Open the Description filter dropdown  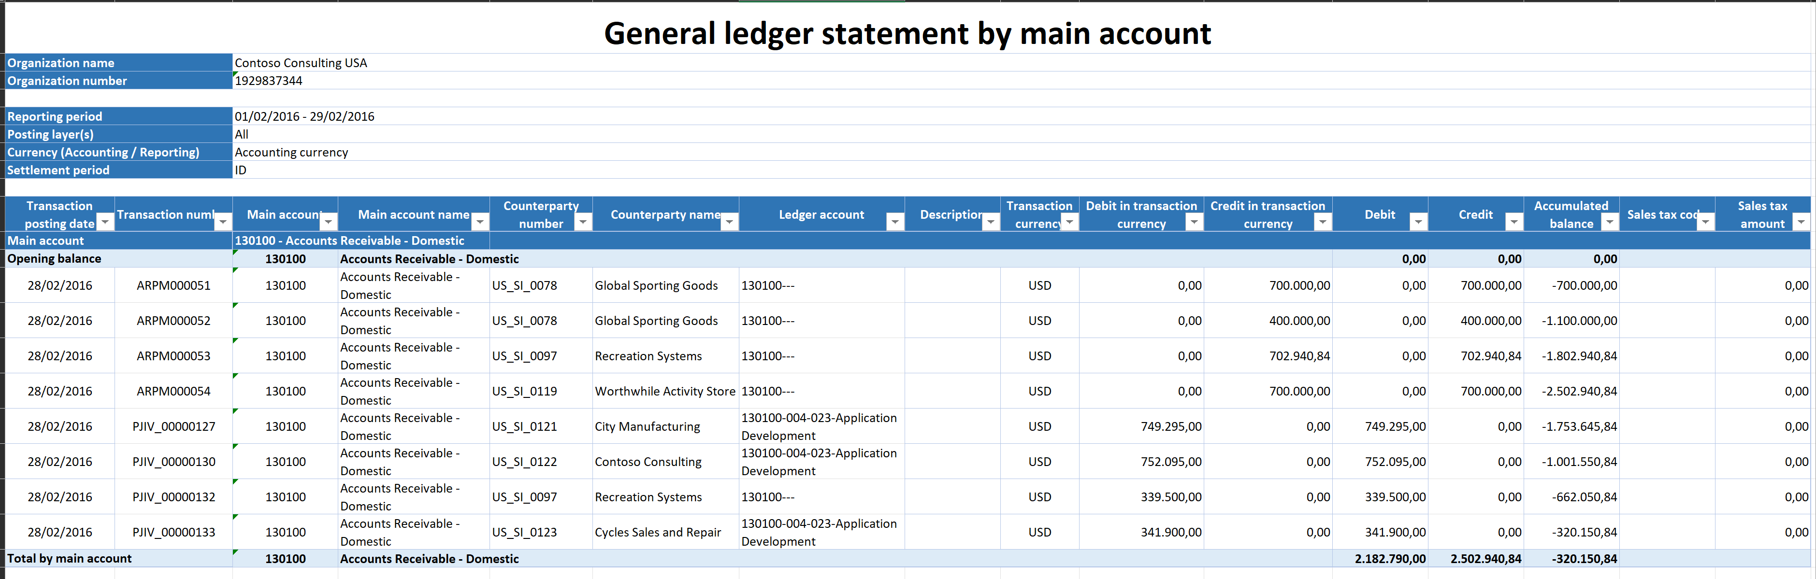coord(991,223)
